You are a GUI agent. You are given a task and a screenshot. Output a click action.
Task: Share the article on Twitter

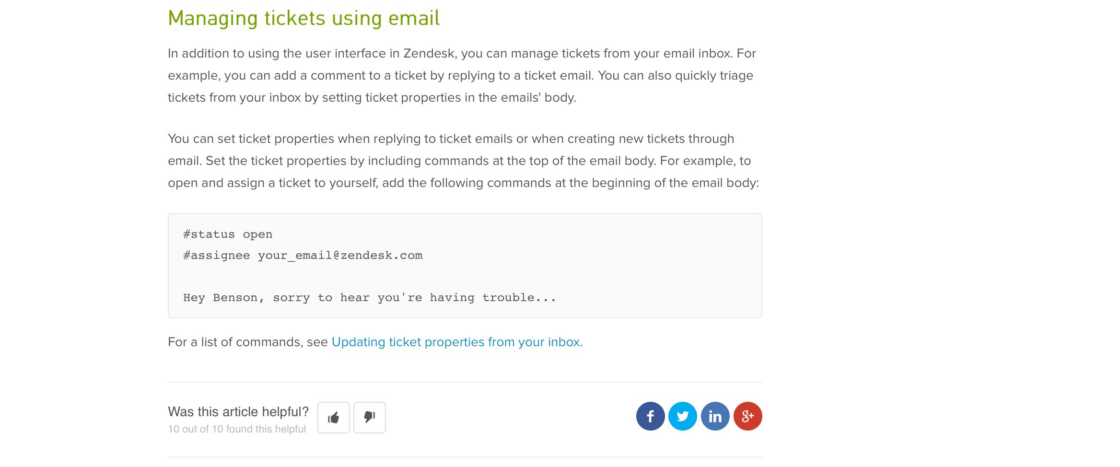click(x=682, y=416)
